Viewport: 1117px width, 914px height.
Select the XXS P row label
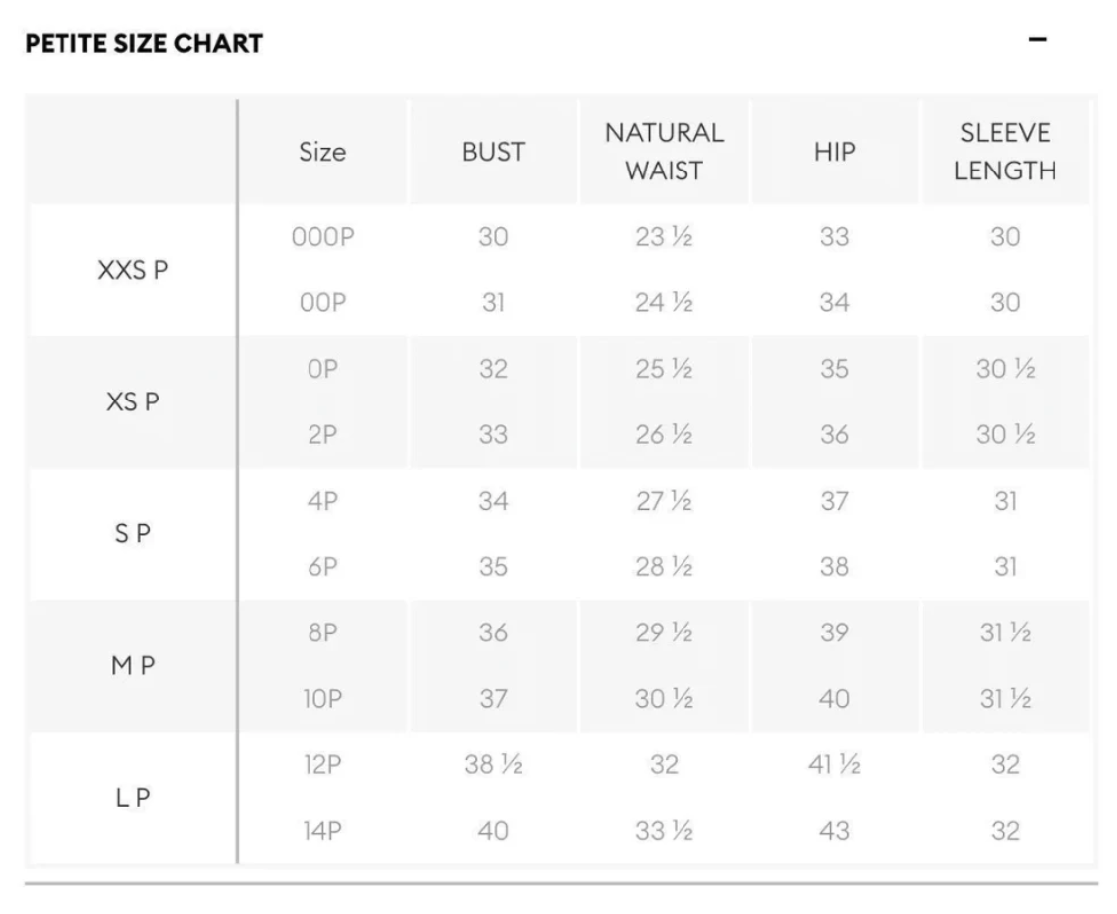point(133,270)
